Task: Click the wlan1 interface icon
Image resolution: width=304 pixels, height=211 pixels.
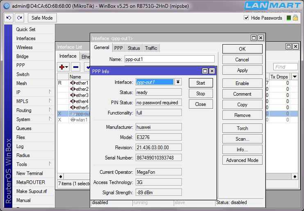Action: (x=73, y=120)
